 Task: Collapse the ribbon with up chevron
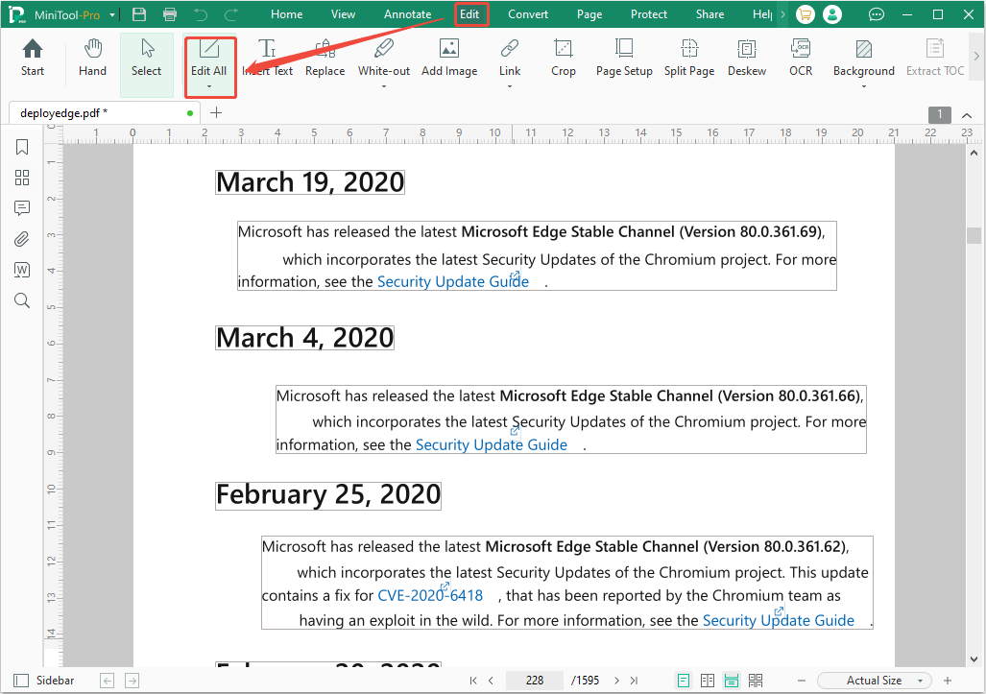coord(967,115)
